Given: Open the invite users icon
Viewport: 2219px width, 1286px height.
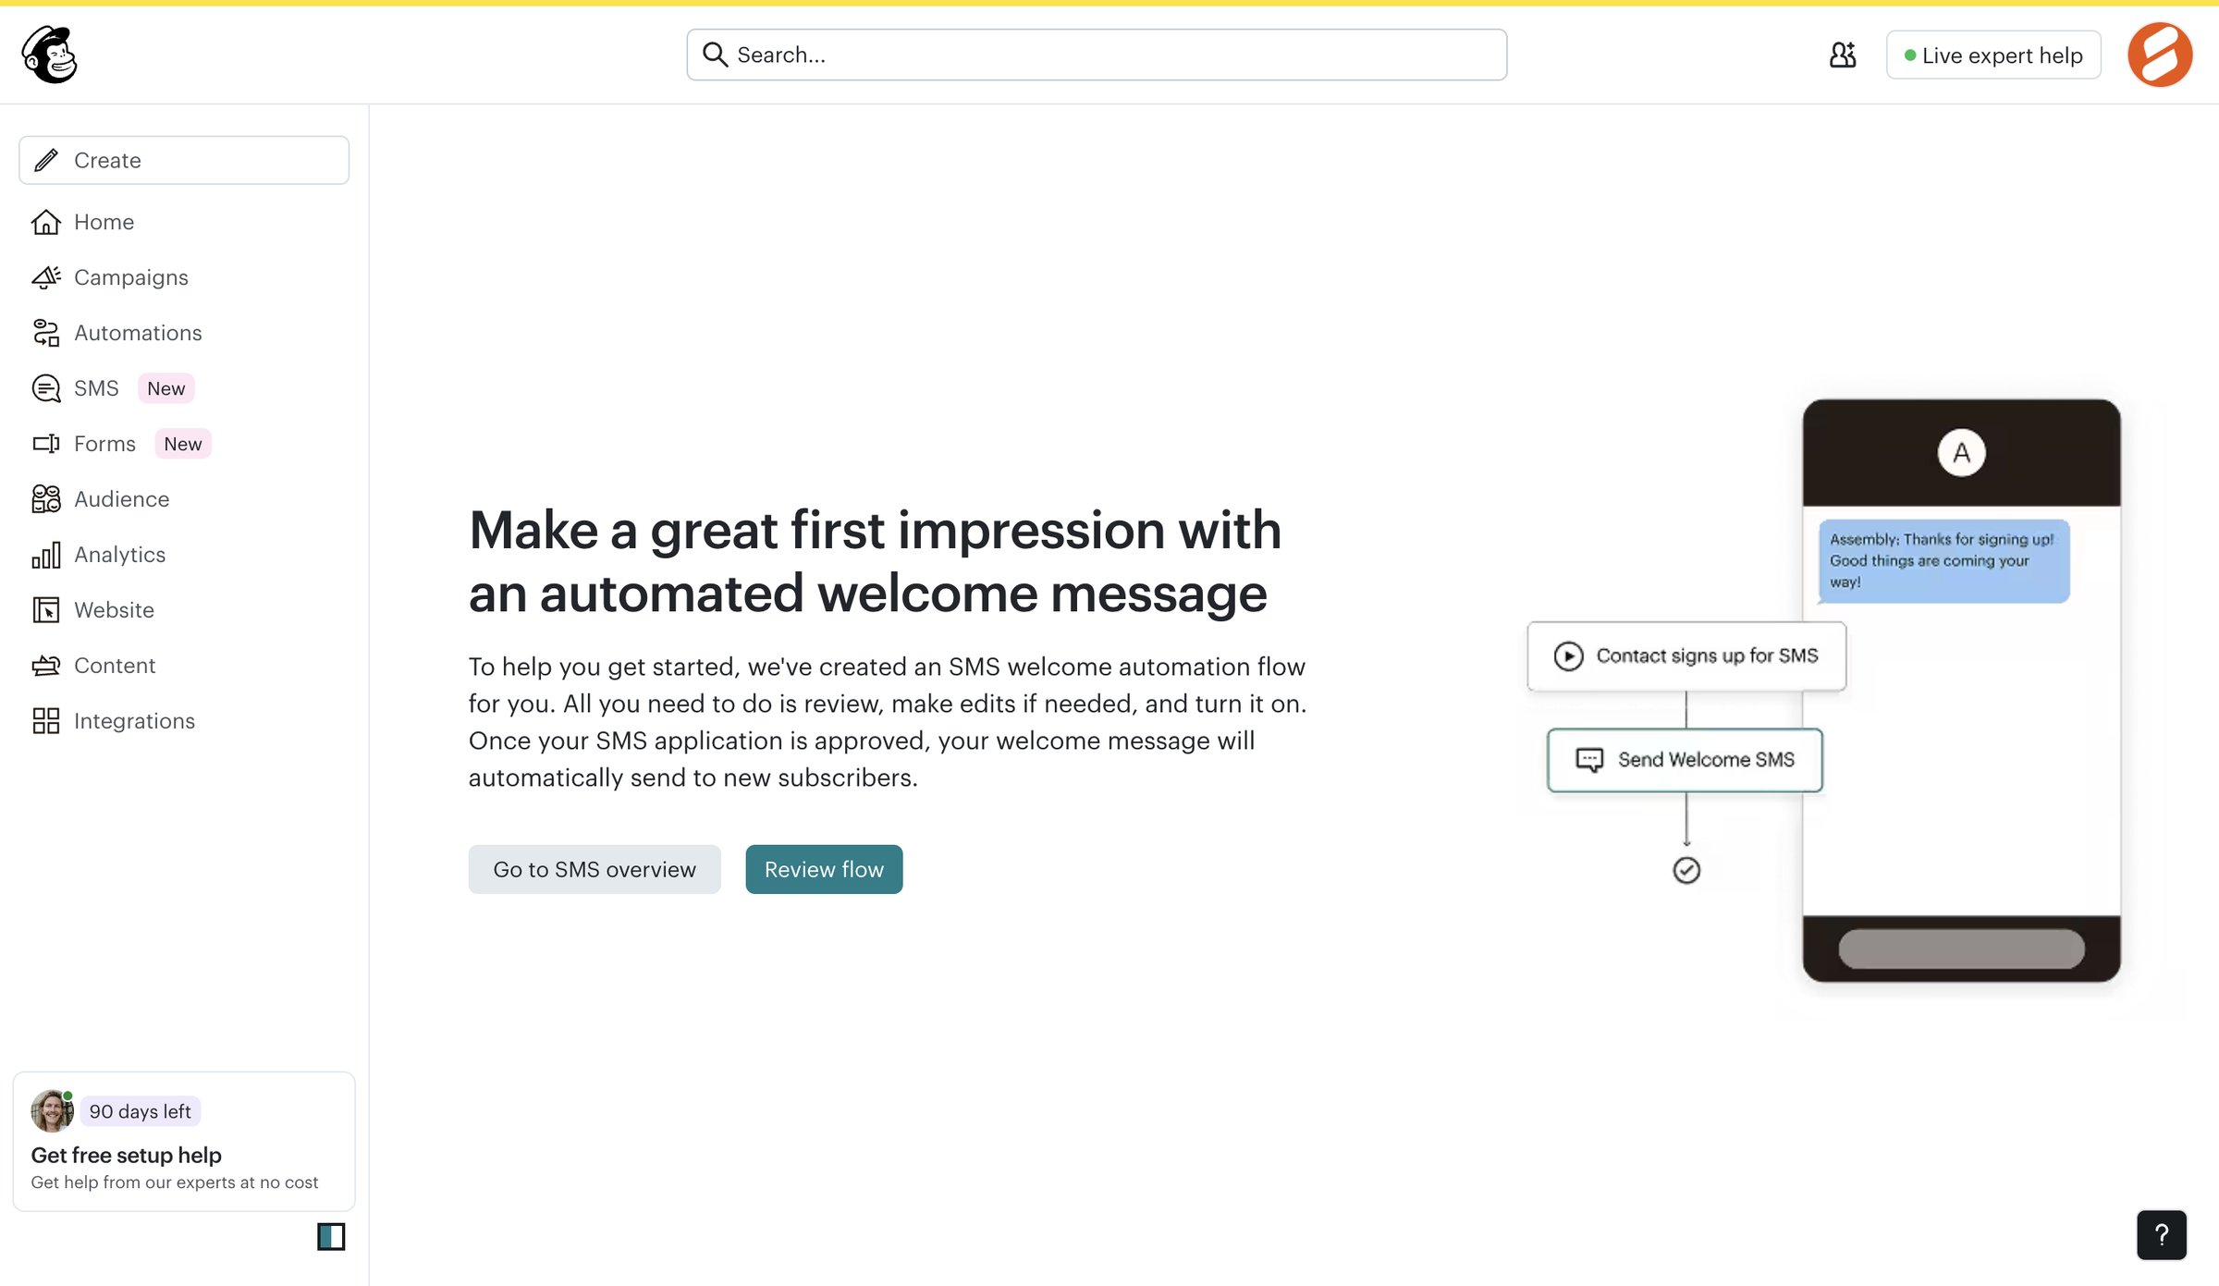Looking at the screenshot, I should (1842, 55).
